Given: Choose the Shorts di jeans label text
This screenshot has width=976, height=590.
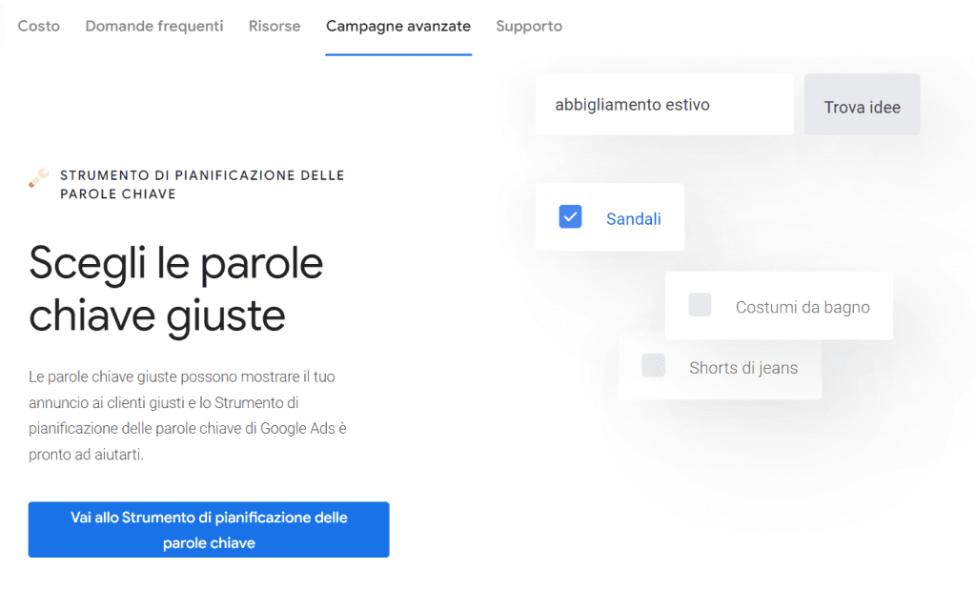Looking at the screenshot, I should 743,368.
